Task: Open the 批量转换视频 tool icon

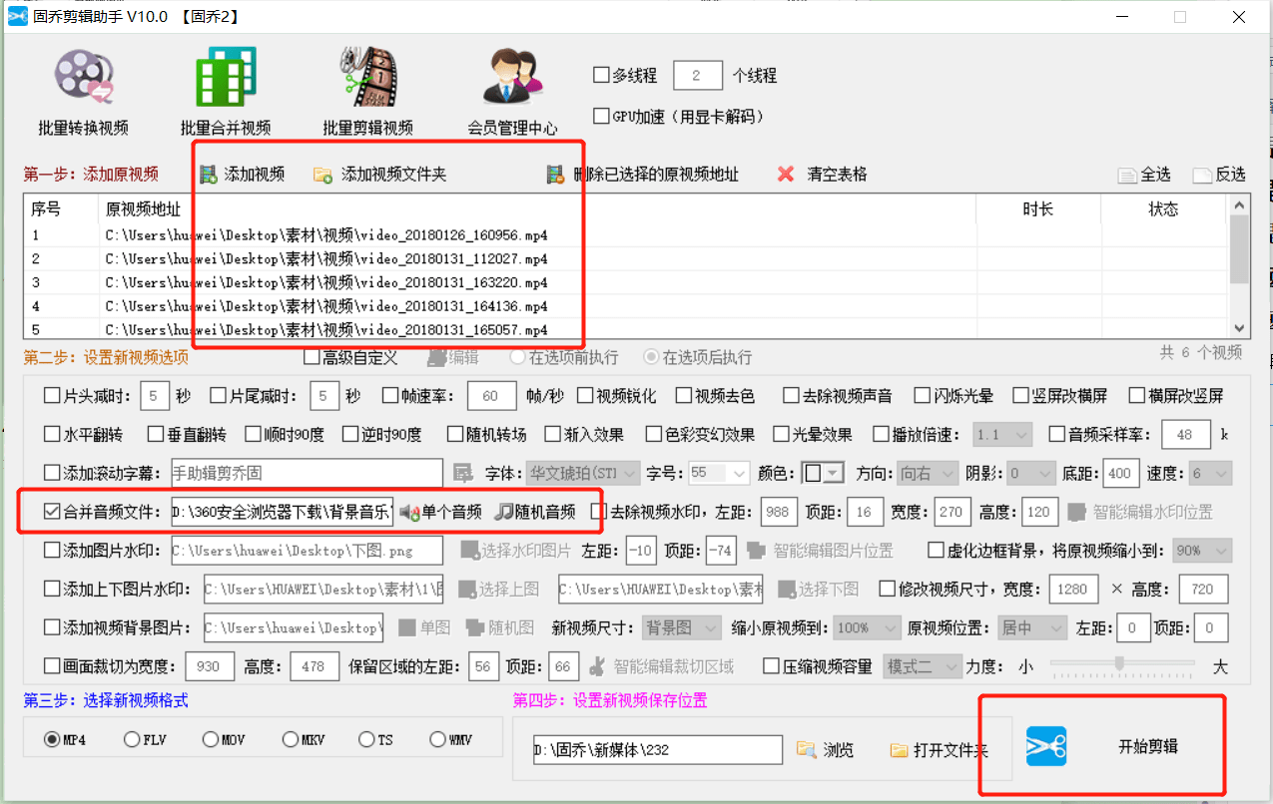Action: [x=83, y=80]
